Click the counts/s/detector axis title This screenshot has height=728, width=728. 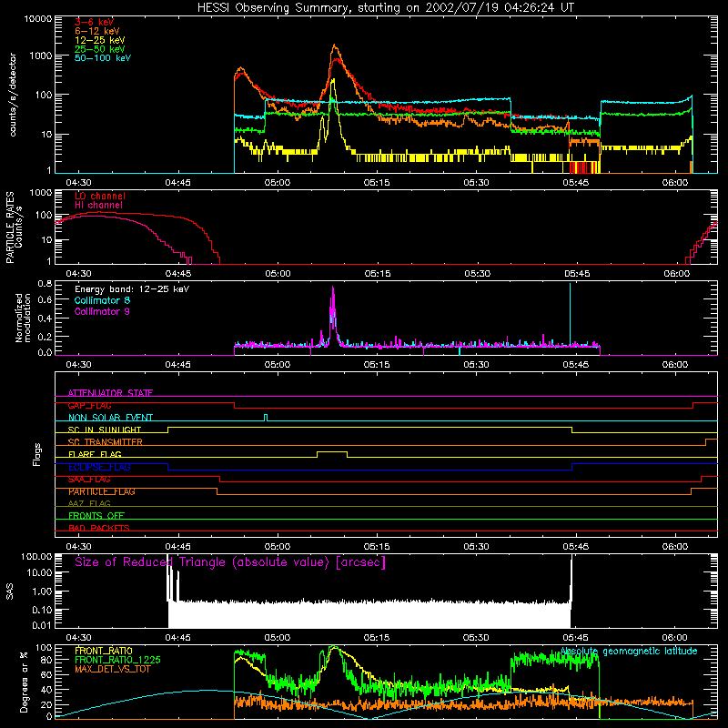[x=12, y=95]
